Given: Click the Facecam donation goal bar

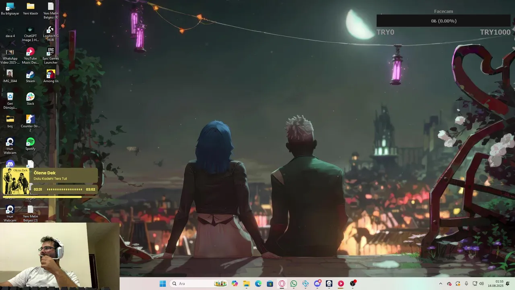Looking at the screenshot, I should (x=443, y=21).
